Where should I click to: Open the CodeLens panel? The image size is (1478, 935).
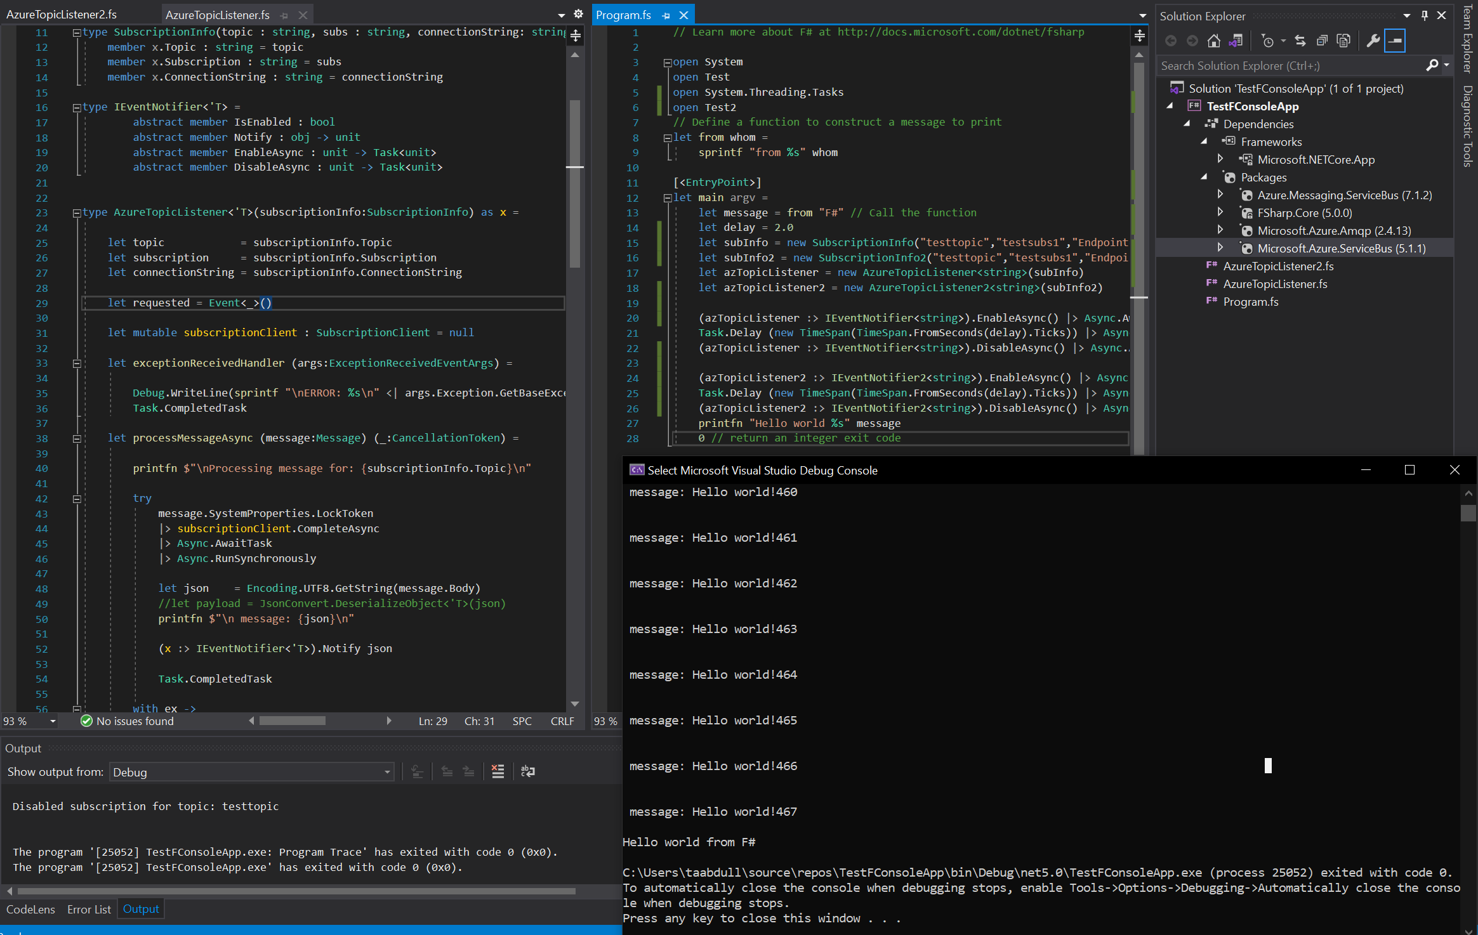30,909
